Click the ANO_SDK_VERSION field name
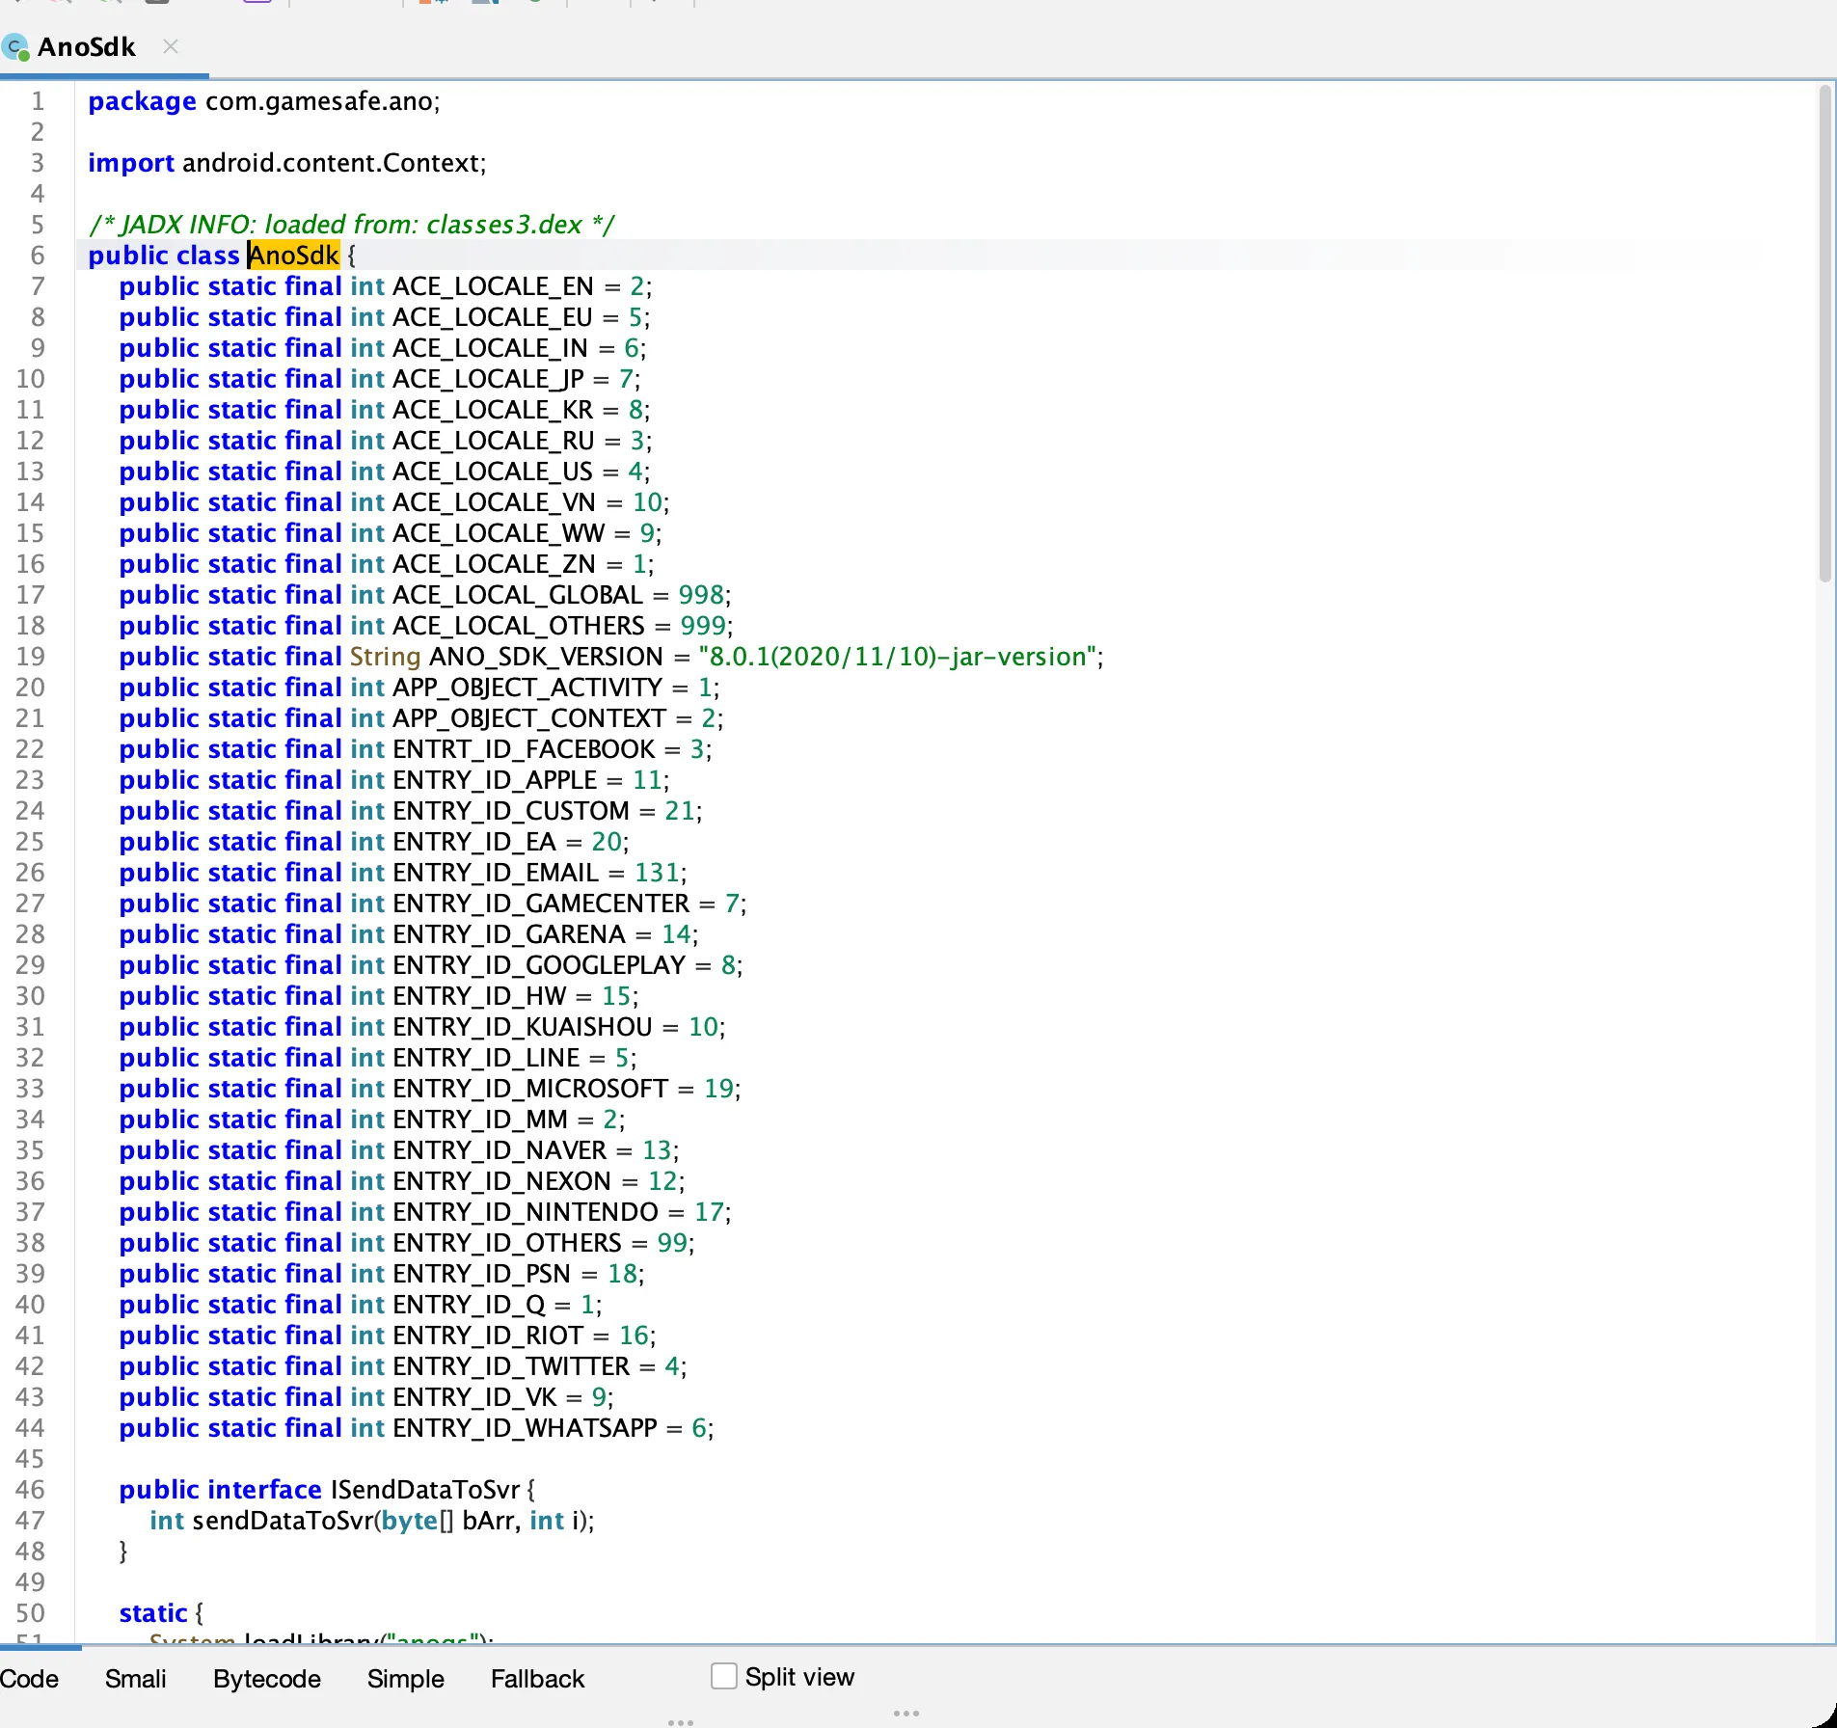Image resolution: width=1837 pixels, height=1728 pixels. tap(546, 657)
